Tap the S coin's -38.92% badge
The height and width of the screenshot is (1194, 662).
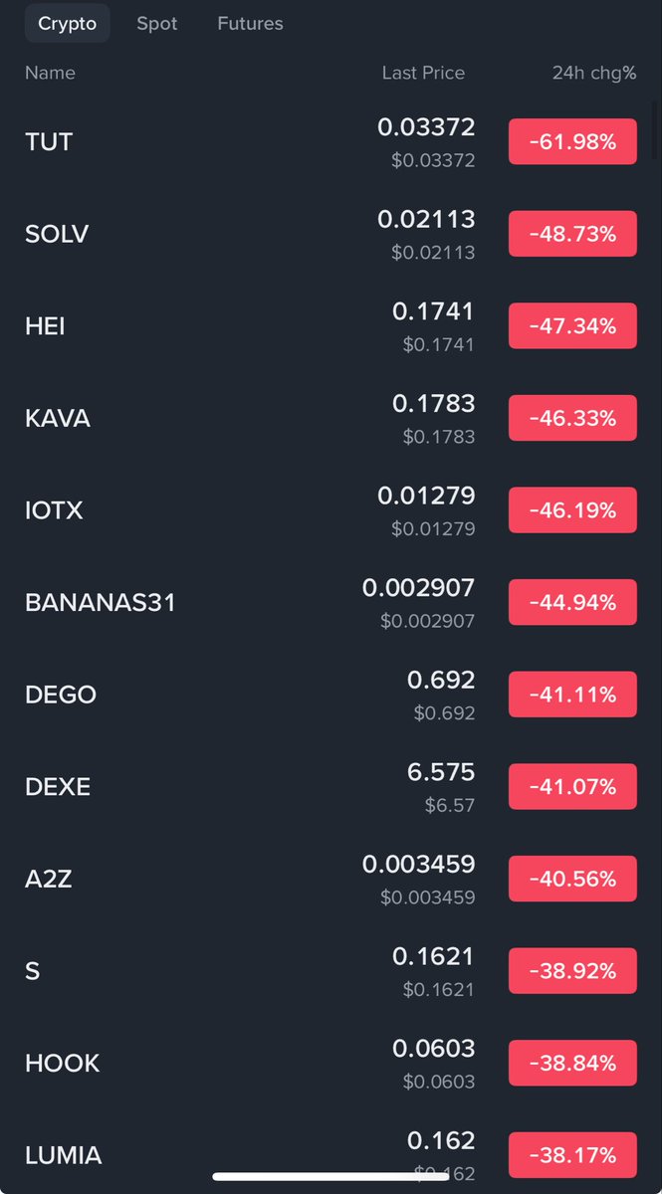[x=572, y=971]
